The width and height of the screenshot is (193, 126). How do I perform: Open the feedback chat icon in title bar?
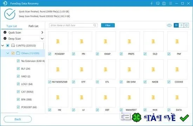coord(158,3)
